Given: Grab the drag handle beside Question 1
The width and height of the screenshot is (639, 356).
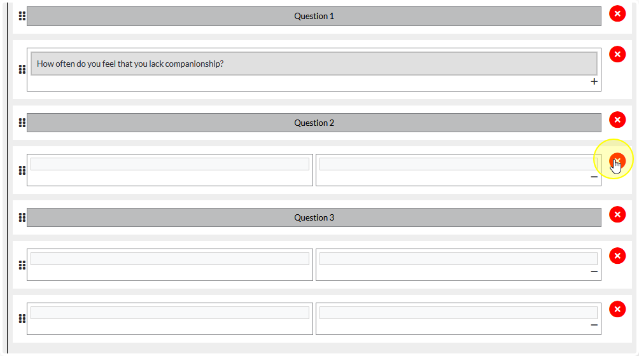Looking at the screenshot, I should (22, 16).
